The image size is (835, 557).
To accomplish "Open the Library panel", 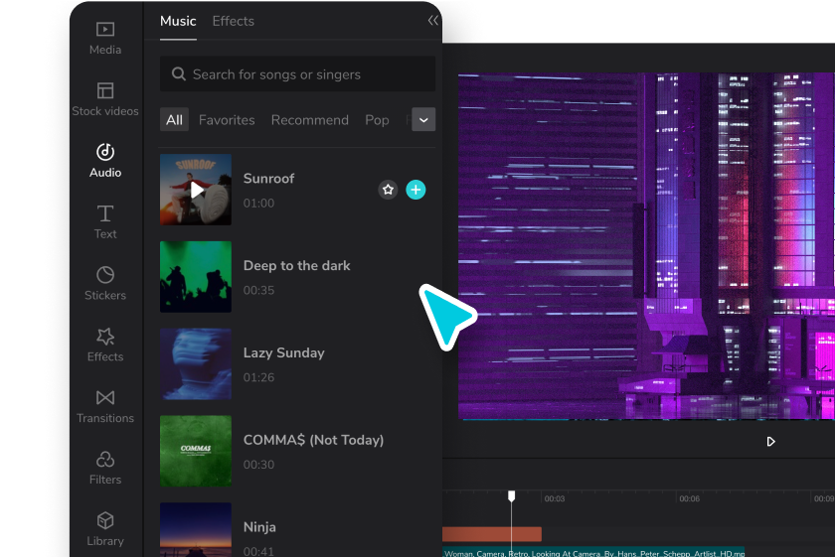I will (105, 529).
